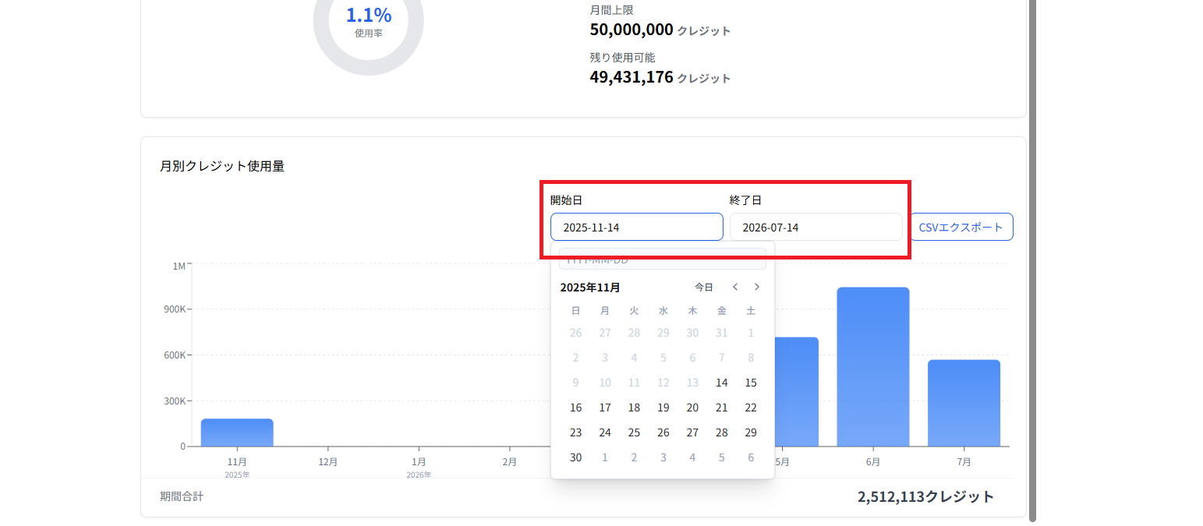This screenshot has width=1203, height=526.
Task: Click the 期間合計 label
Action: coord(182,496)
